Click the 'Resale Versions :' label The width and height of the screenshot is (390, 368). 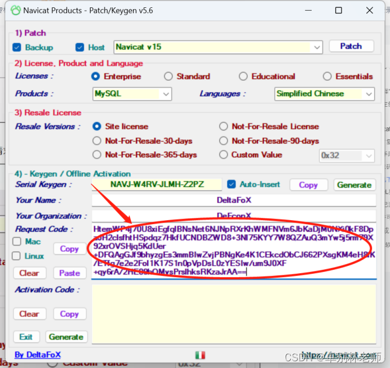[x=48, y=126]
